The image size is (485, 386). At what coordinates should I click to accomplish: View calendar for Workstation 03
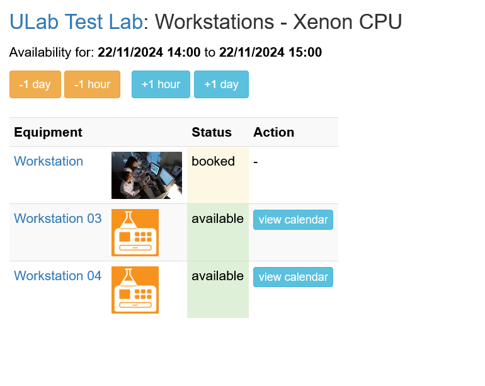pos(293,220)
